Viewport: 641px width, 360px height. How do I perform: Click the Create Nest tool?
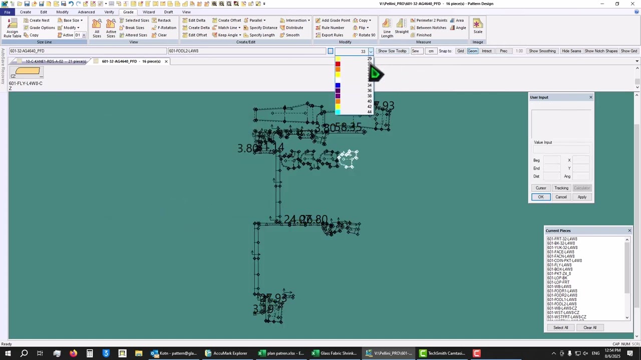36,20
